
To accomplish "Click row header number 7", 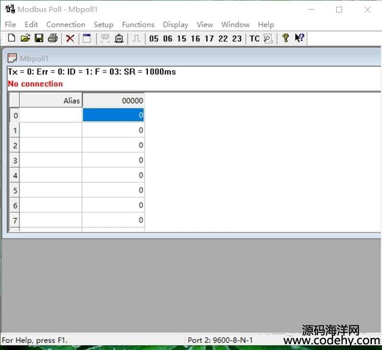I will coord(15,220).
